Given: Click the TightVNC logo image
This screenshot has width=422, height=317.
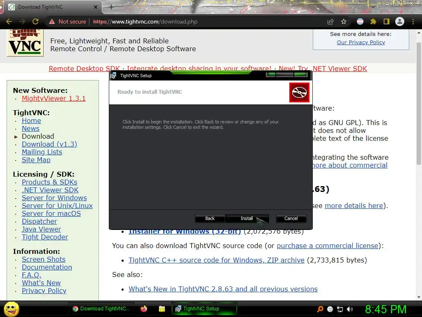Looking at the screenshot, I should [25, 43].
